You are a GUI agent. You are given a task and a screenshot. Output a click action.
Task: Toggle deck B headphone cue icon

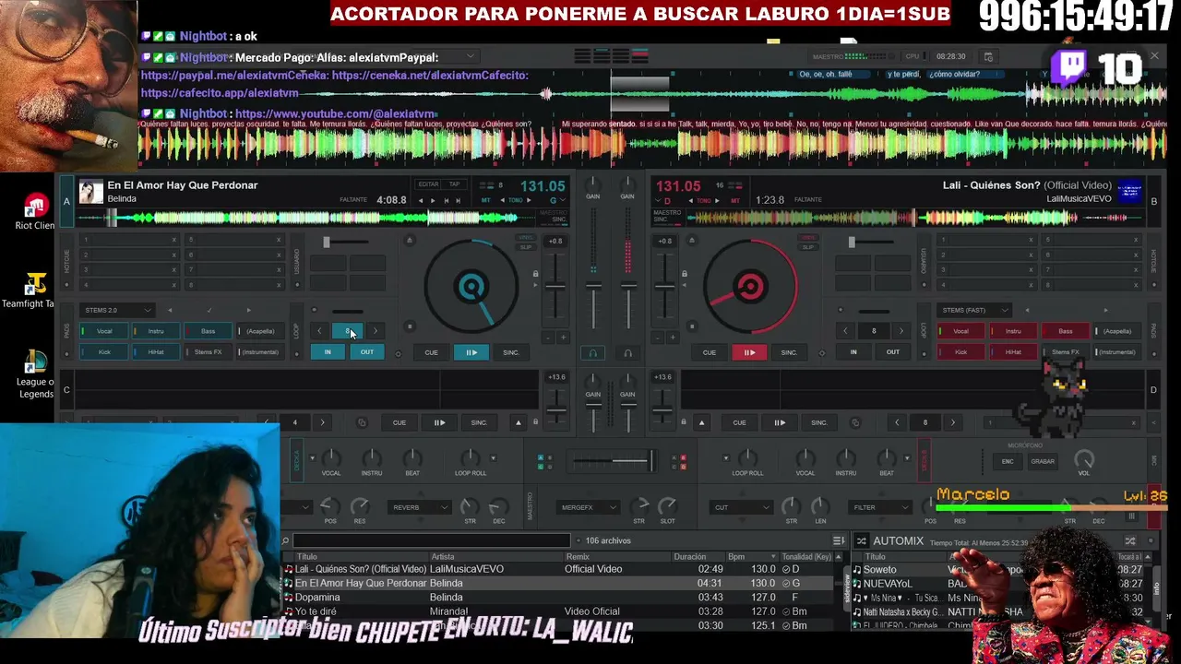pos(628,352)
